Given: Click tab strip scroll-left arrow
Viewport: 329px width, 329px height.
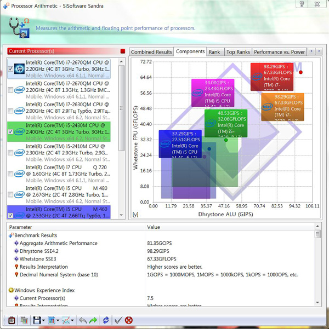Looking at the screenshot, I should pos(311,51).
